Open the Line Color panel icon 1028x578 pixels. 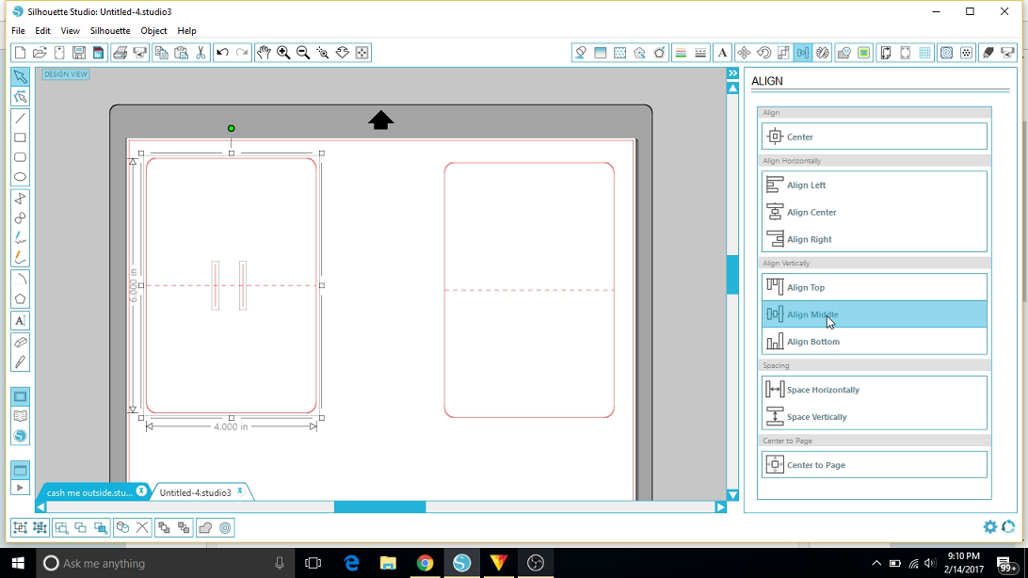point(681,53)
